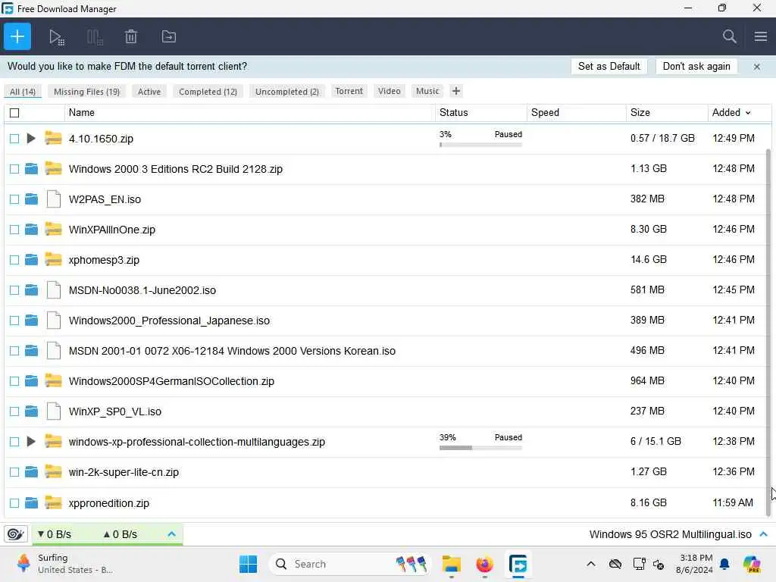Open the Windows Start menu
The width and height of the screenshot is (776, 582).
pos(248,564)
